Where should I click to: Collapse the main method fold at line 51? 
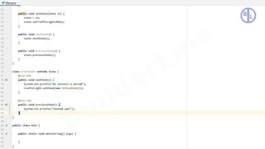point(11,134)
